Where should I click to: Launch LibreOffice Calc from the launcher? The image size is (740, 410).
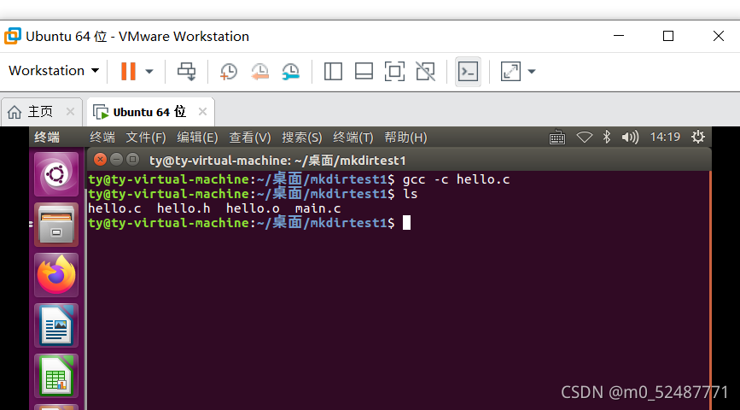[x=56, y=376]
